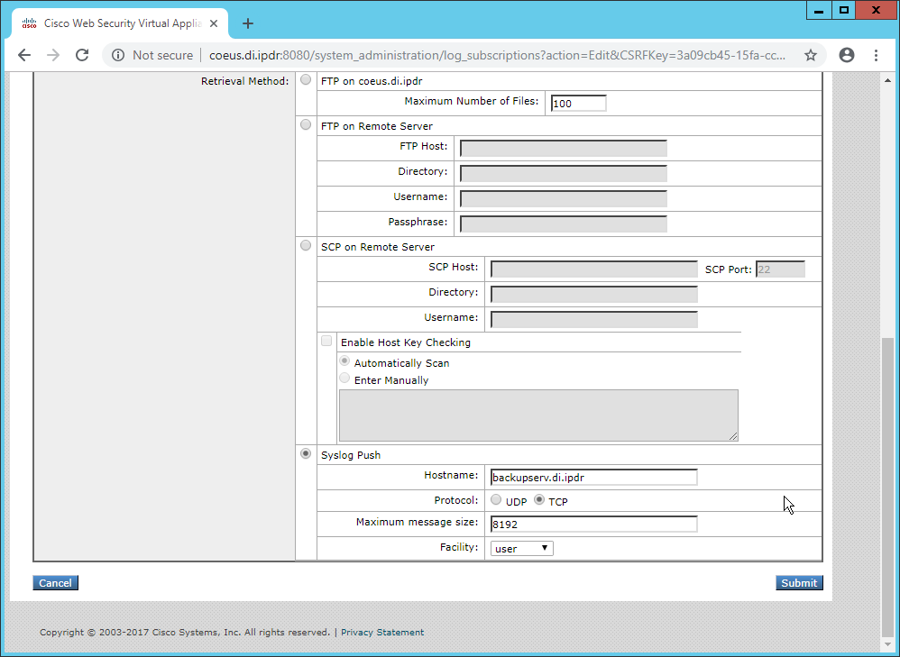Toggle Enable Host Key Checking checkbox
This screenshot has width=900, height=657.
pyautogui.click(x=326, y=341)
